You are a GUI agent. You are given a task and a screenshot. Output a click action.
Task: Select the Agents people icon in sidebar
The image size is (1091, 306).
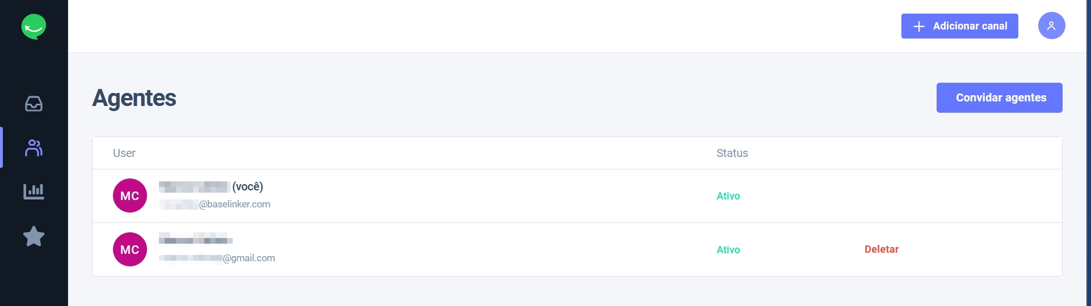33,148
